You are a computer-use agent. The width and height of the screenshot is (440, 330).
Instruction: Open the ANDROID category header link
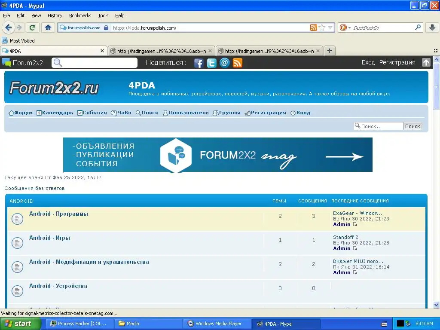click(x=21, y=201)
